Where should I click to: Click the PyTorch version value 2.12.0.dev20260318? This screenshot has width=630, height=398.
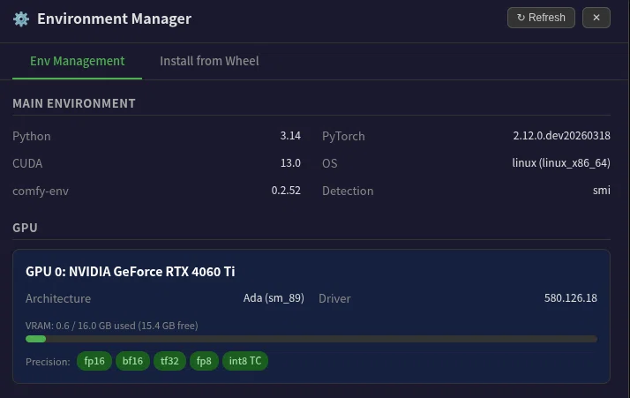pyautogui.click(x=561, y=136)
